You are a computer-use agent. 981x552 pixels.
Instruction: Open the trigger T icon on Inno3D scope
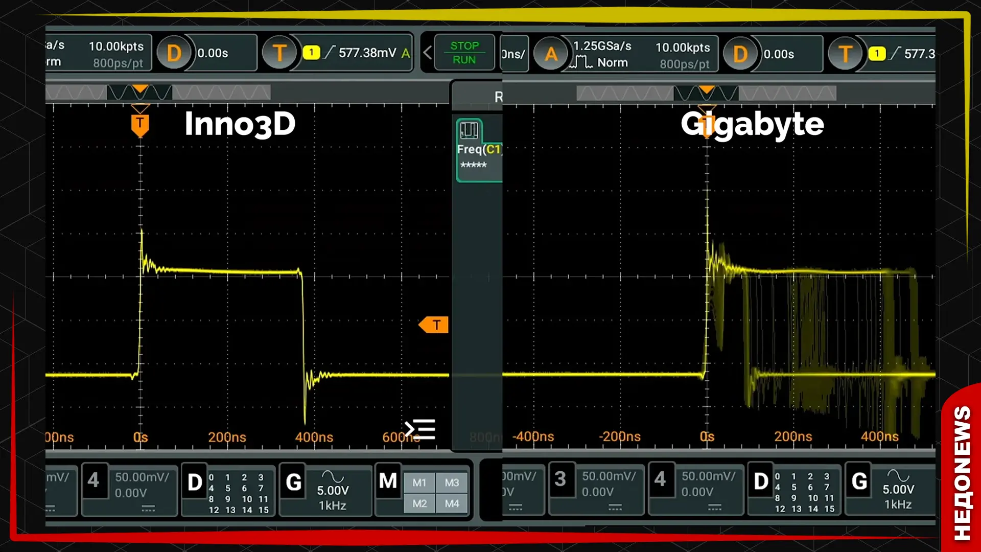pos(279,53)
